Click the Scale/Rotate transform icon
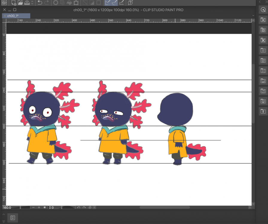 [76, 3]
